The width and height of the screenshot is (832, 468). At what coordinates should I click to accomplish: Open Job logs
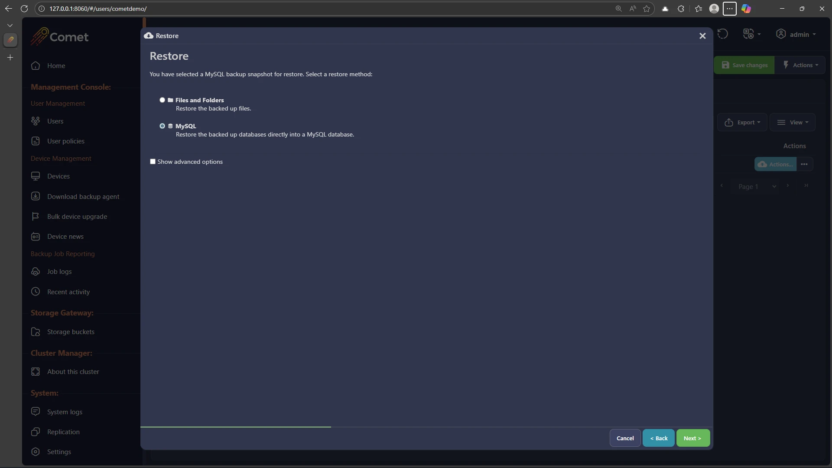coord(59,272)
